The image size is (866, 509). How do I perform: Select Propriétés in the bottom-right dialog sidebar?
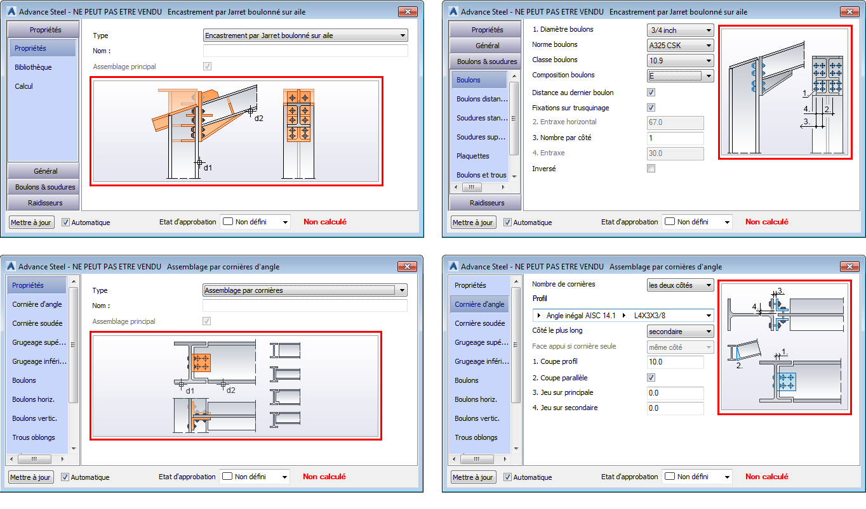tap(480, 285)
